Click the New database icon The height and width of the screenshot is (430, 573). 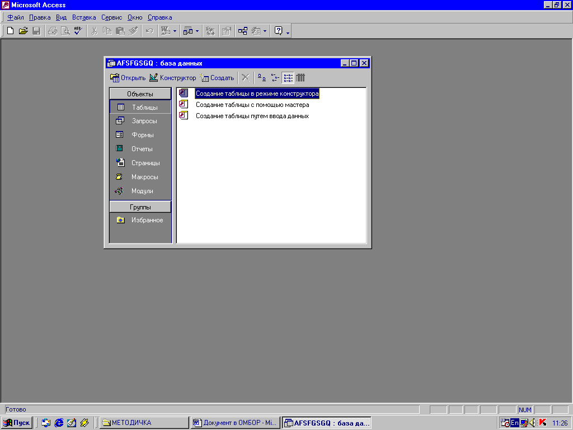tap(11, 31)
